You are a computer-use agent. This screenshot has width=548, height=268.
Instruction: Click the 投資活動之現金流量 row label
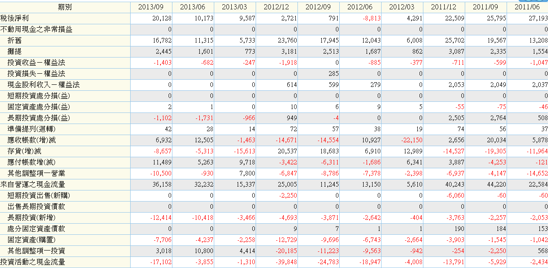tap(33, 262)
